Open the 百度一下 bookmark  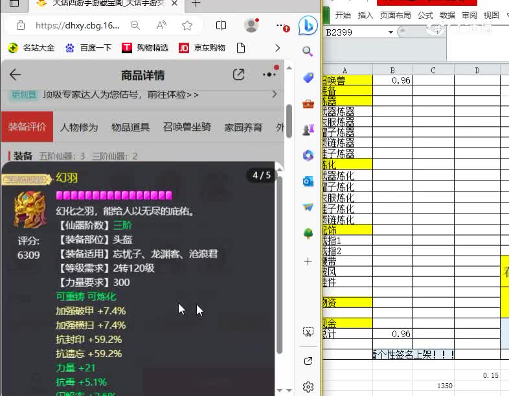(x=88, y=48)
